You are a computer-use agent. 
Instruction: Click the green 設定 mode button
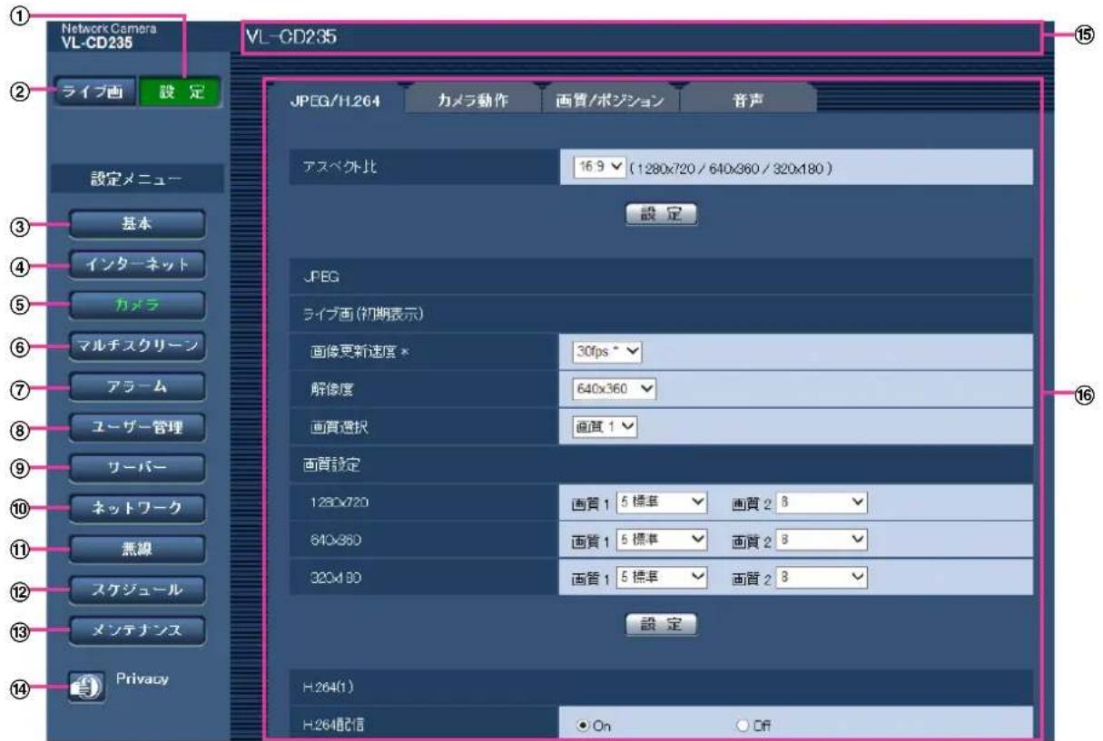[x=179, y=92]
